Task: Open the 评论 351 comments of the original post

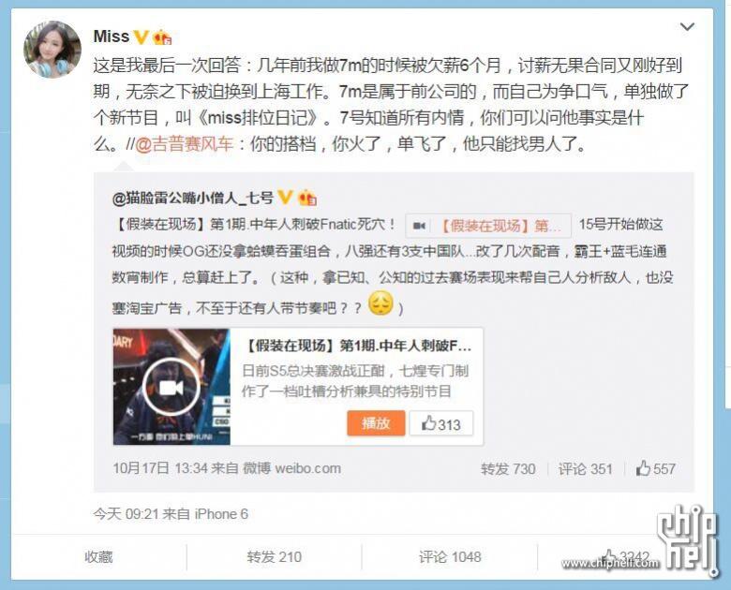Action: (x=585, y=469)
